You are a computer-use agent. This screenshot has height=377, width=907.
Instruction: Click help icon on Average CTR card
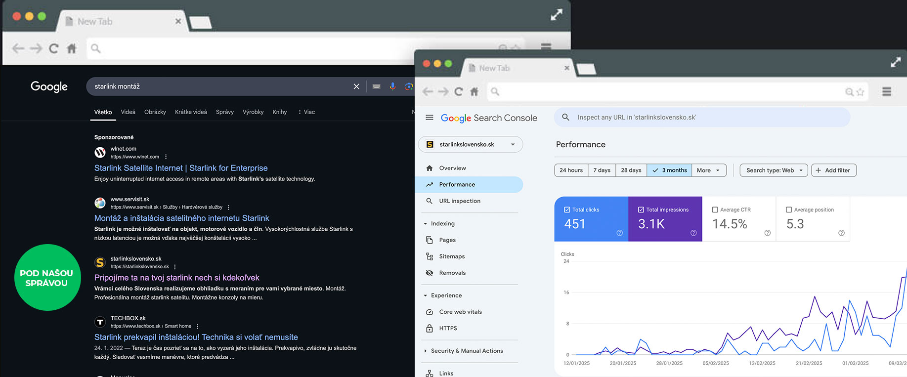(768, 233)
